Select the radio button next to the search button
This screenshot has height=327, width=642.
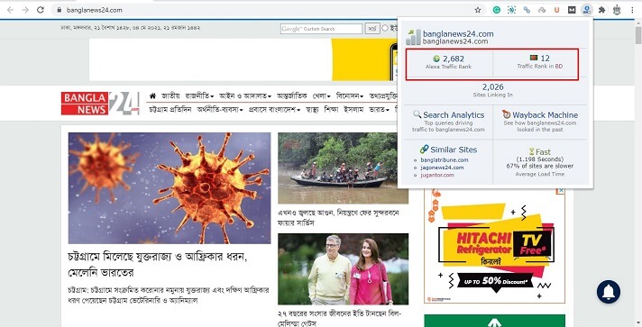[384, 28]
